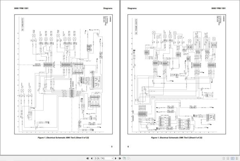Click the Sheet 5 schematic diagram
Image resolution: width=240 pixels, height=161 pixels.
pos(64,74)
